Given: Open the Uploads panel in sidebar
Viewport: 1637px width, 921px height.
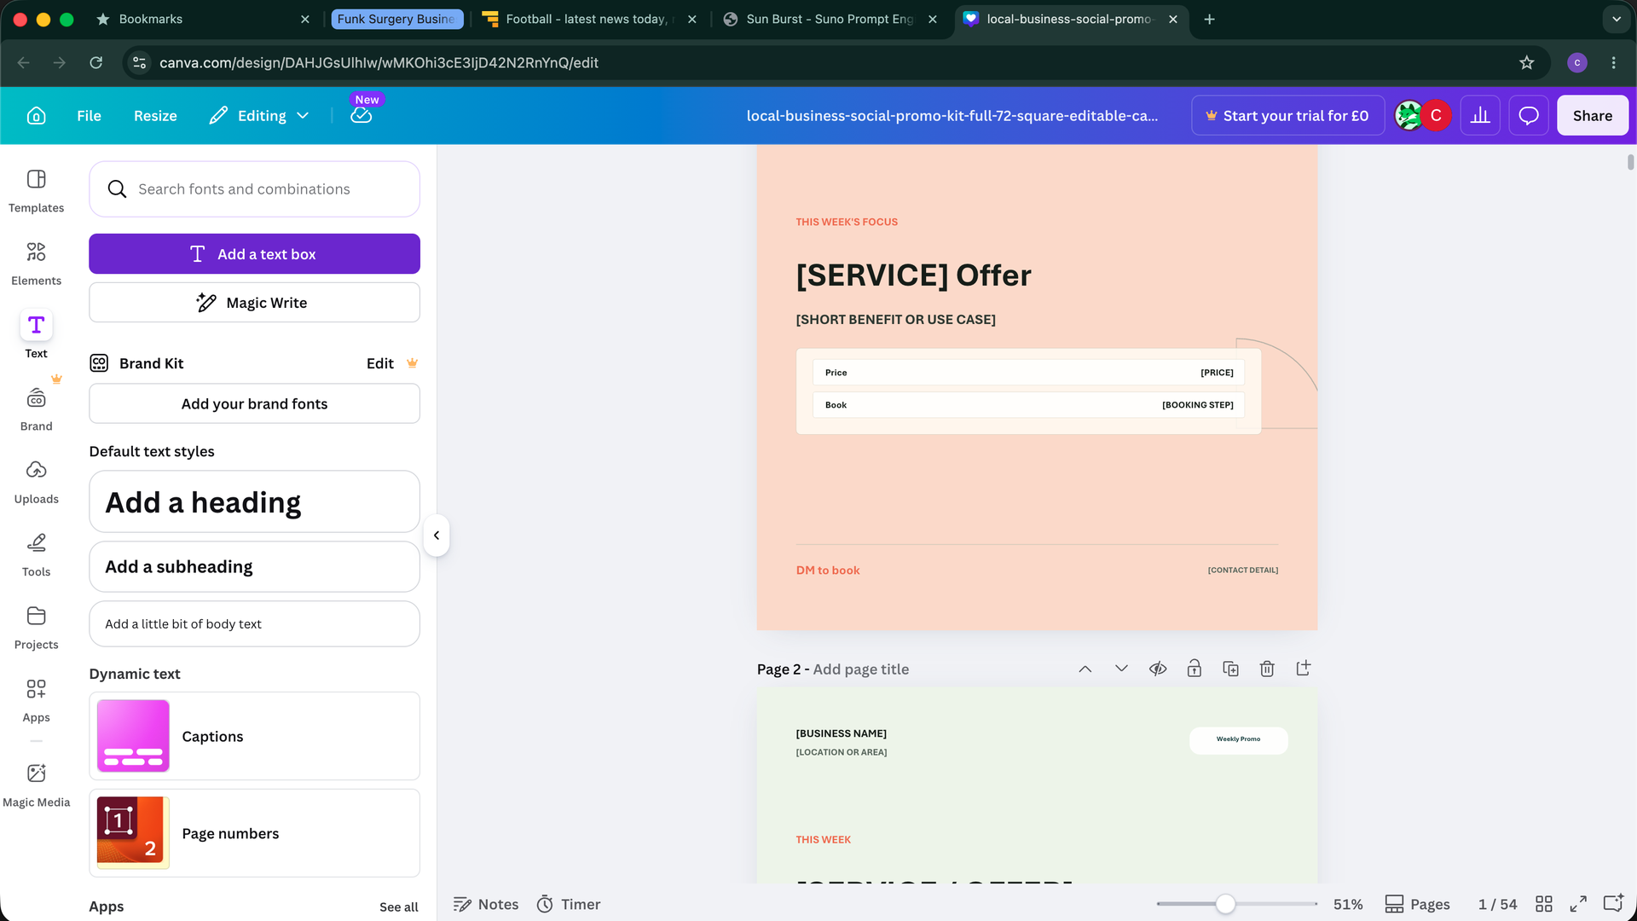Looking at the screenshot, I should click(x=36, y=482).
